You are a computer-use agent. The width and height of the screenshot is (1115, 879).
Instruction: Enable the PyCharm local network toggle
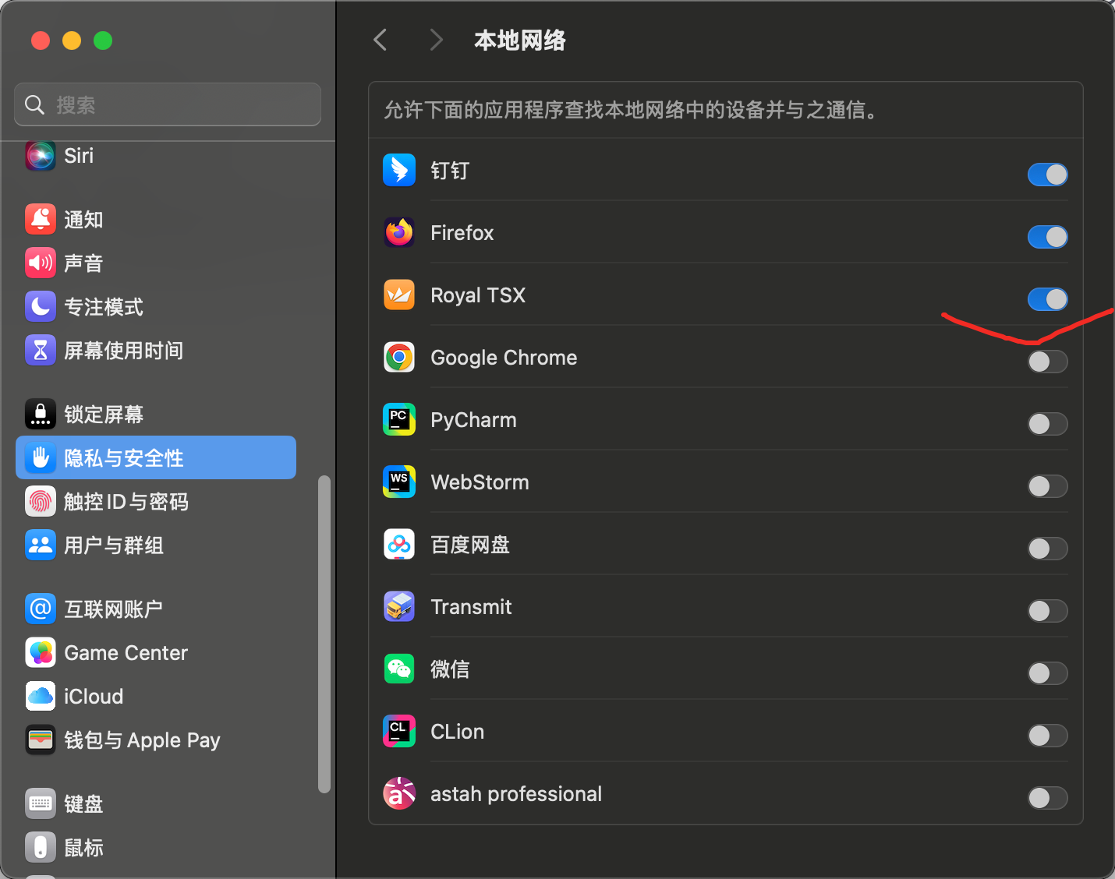(1047, 424)
